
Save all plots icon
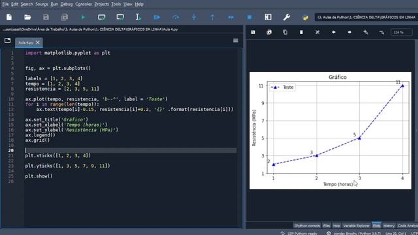pyautogui.click(x=269, y=32)
